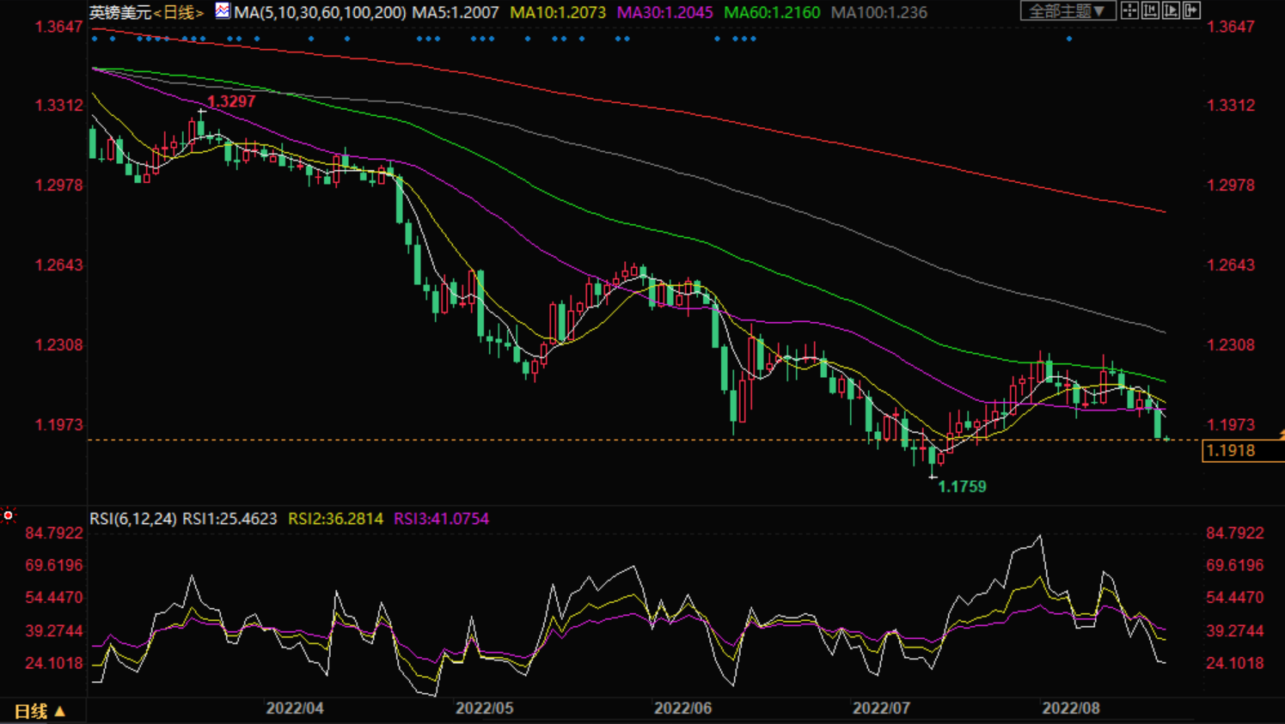
Task: Click the left axis price label 1.3312
Action: 59,106
